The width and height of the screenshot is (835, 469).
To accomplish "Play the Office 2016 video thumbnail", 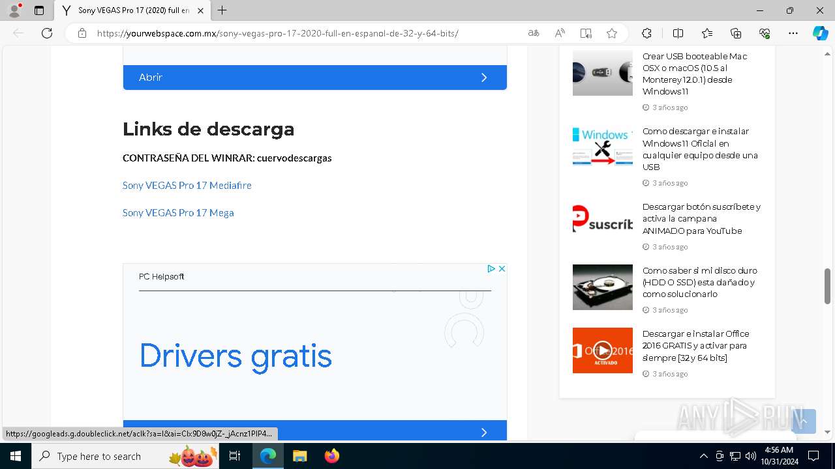I will click(602, 350).
